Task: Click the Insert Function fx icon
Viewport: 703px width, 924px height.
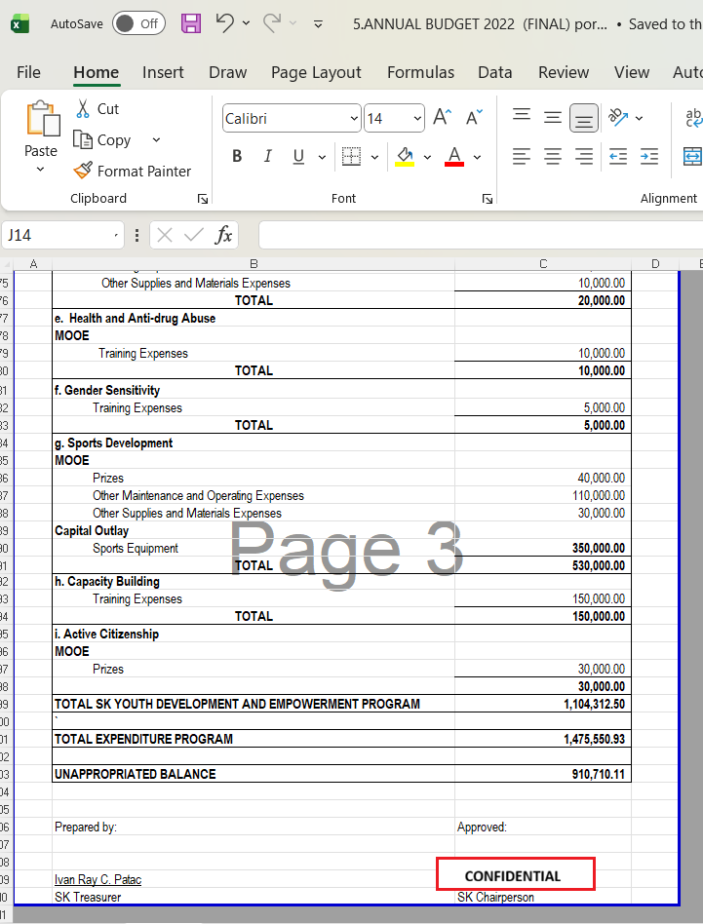Action: (x=223, y=235)
